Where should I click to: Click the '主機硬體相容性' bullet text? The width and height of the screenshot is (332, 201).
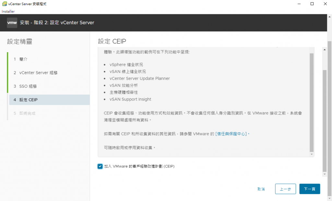pos(124,92)
